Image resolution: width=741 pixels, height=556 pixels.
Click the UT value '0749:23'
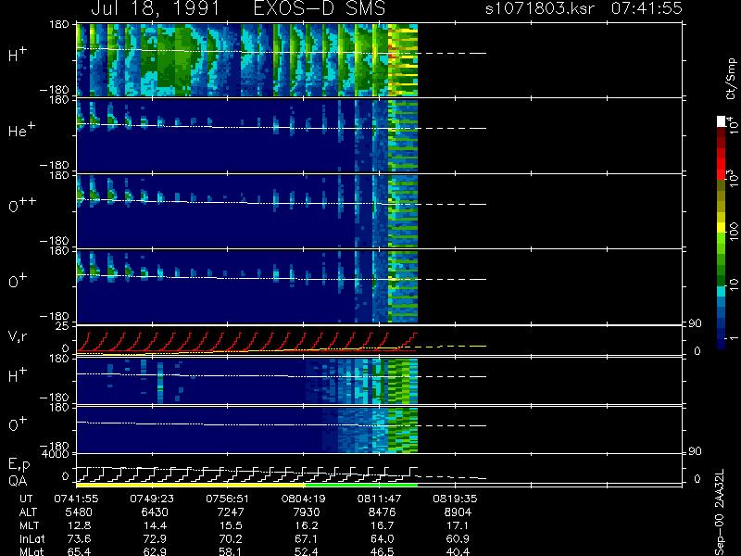[152, 499]
